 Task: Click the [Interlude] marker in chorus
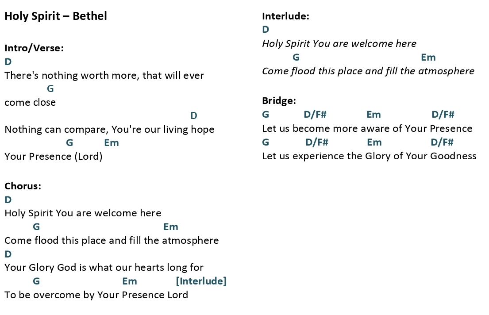[201, 281]
